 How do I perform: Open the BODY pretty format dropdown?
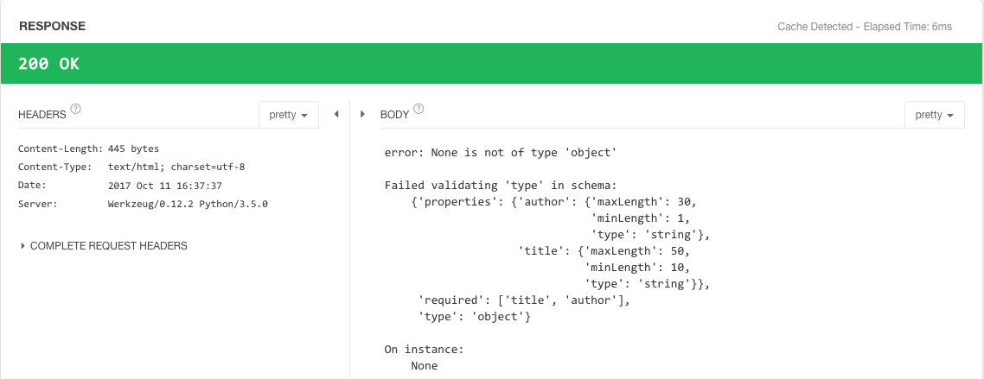tap(935, 115)
